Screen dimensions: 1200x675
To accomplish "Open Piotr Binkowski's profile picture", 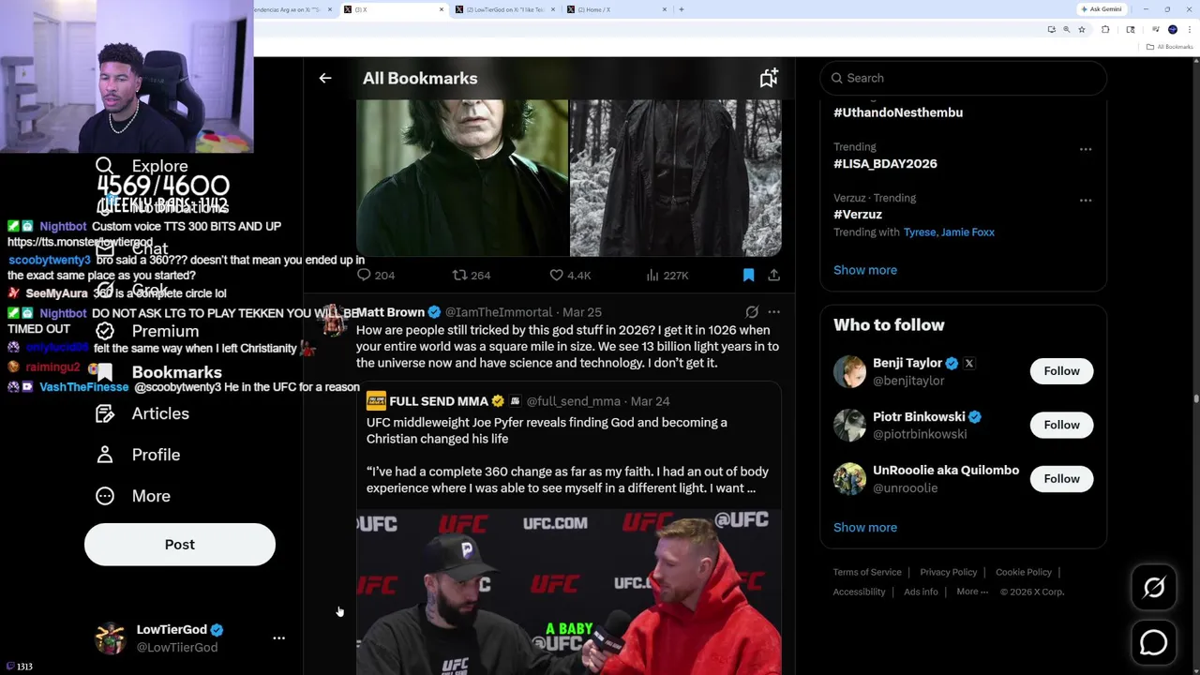I will [x=849, y=425].
